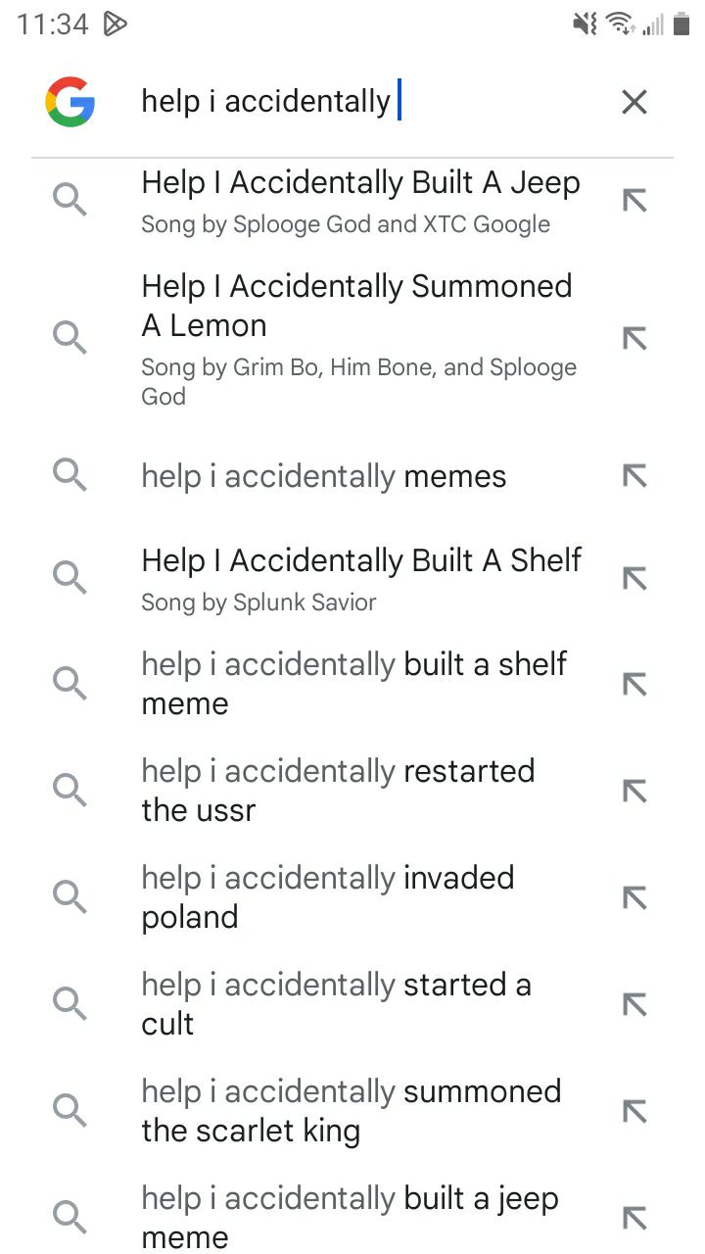Click the search icon next to Summoned A Lemon
This screenshot has width=705, height=1254.
point(70,337)
